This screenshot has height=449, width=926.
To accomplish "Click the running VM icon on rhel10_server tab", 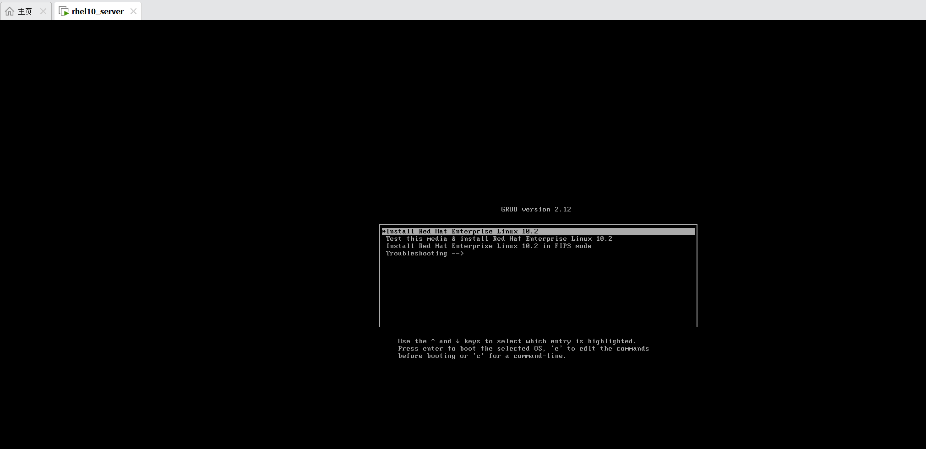I will pos(64,11).
